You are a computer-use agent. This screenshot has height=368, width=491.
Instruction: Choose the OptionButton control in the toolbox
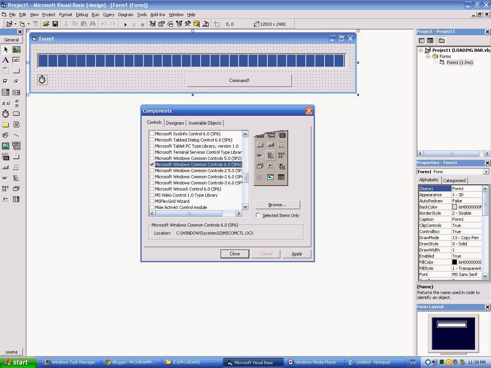click(x=16, y=81)
